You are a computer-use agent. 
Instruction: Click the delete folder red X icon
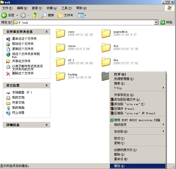tap(8, 74)
